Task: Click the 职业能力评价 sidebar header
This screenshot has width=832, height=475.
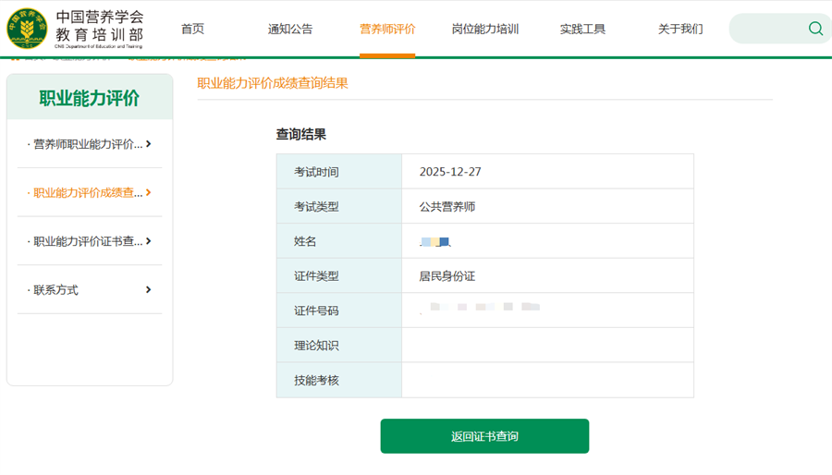Action: (x=90, y=98)
